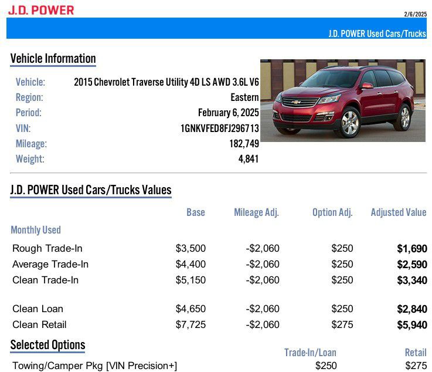The image size is (432, 372).
Task: Select the vehicle name 2015 Chevrolet Traverse
Action: [166, 82]
